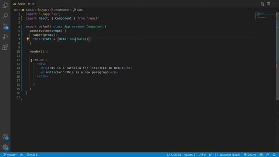This screenshot has width=279, height=157.
Task: Open the Accounts menu icon
Action: pyautogui.click(x=5, y=137)
